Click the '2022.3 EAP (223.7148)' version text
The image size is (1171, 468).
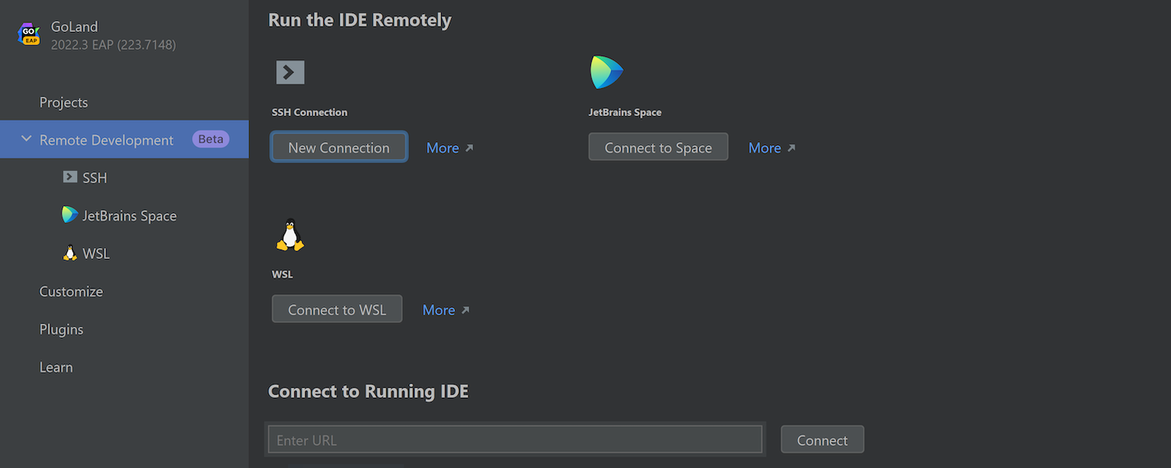click(x=113, y=45)
